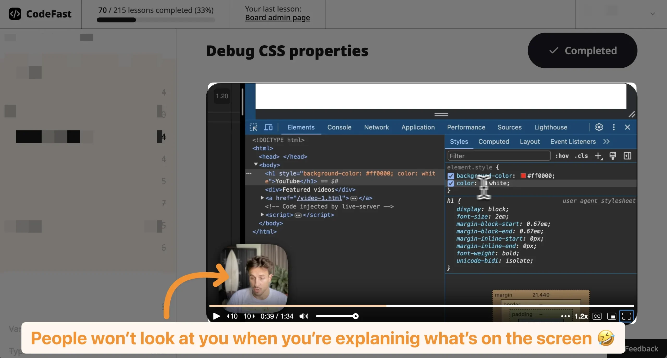
Task: Switch to the Console tab
Action: click(339, 127)
